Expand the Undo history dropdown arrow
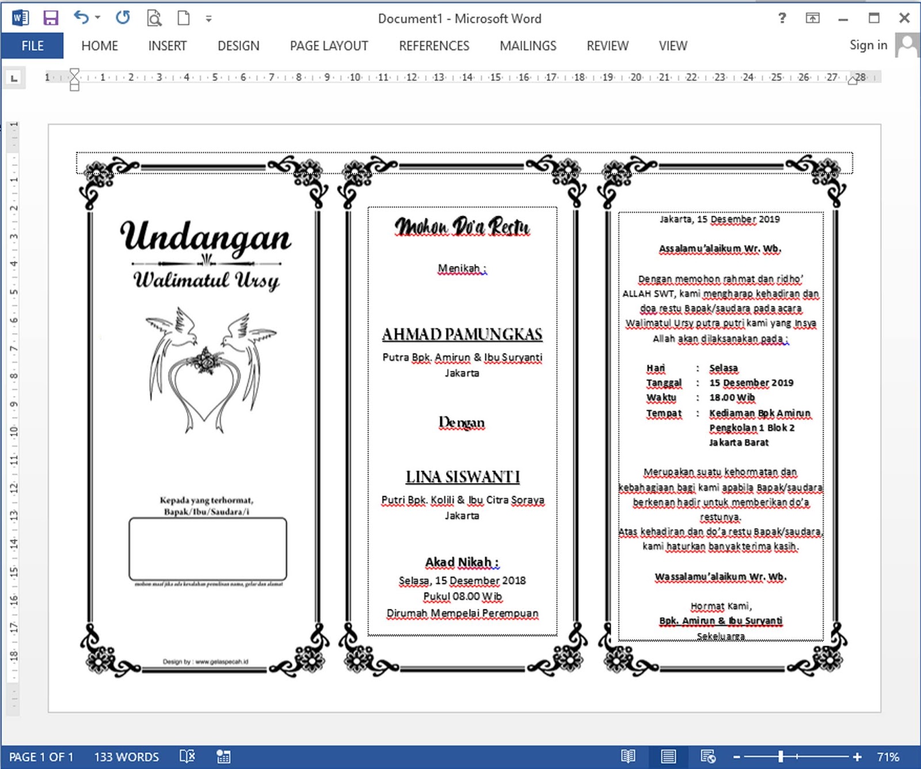921x769 pixels. [x=98, y=18]
